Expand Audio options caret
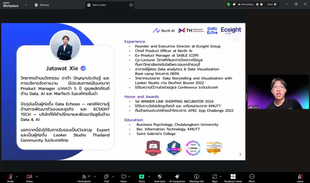 (x=17, y=176)
